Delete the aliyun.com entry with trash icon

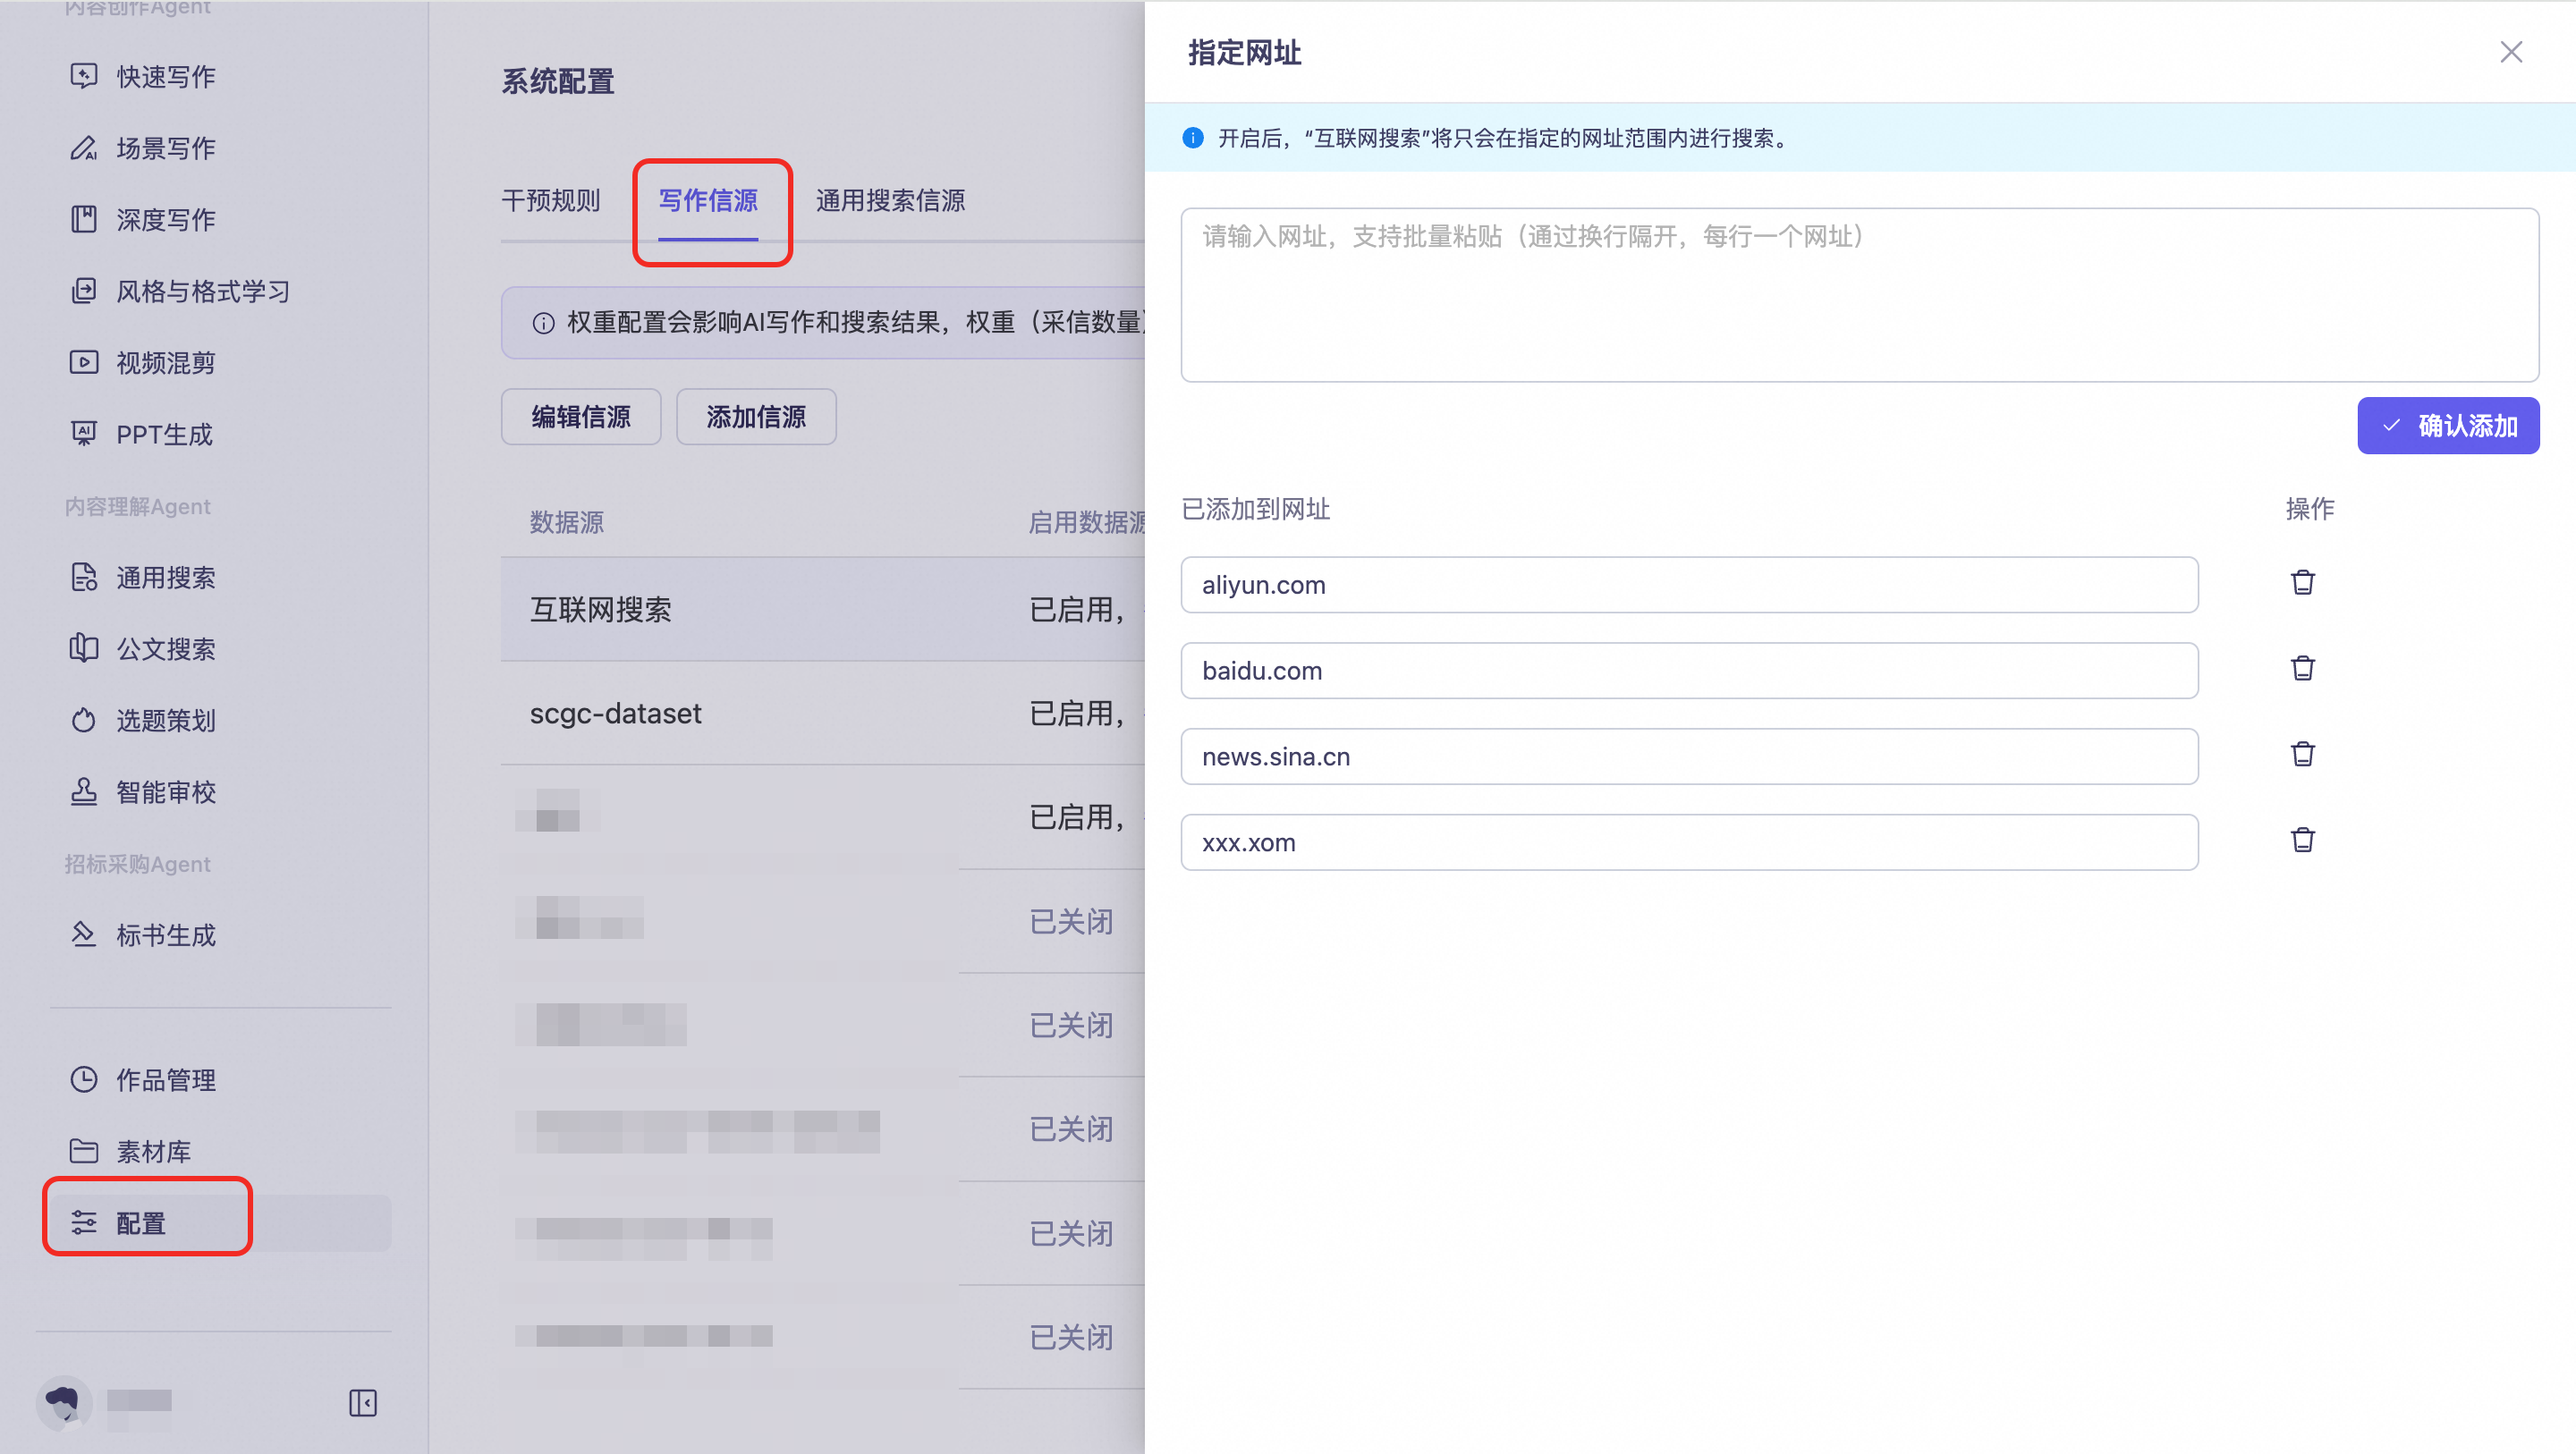coord(2302,583)
